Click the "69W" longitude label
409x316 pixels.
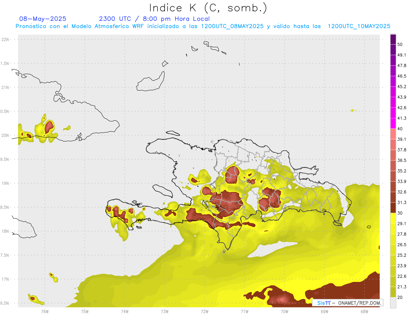pos(324,312)
